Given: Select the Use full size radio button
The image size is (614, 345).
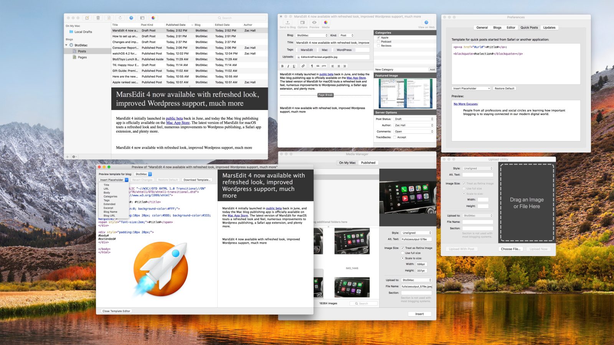Looking at the screenshot, I should click(403, 253).
